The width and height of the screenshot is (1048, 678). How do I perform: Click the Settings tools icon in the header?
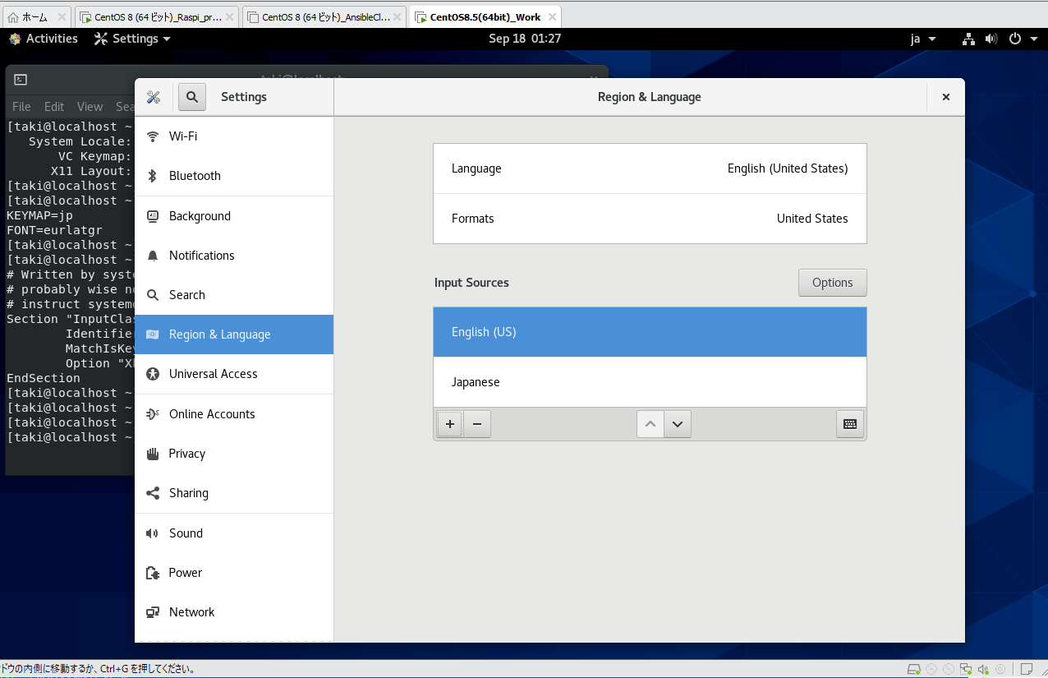(x=153, y=97)
